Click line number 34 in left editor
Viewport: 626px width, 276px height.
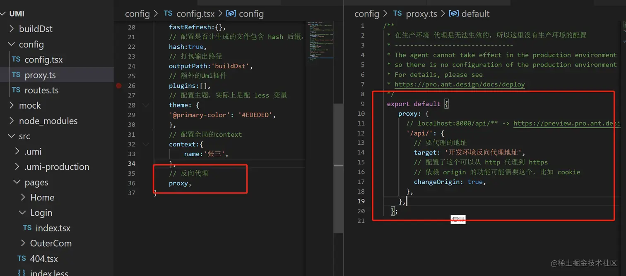(131, 164)
